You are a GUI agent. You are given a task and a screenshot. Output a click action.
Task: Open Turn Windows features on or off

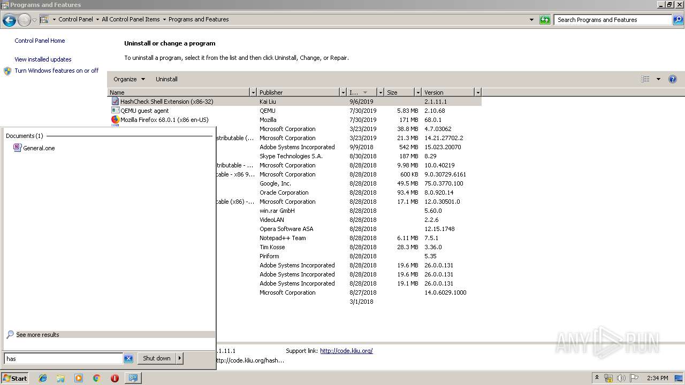57,71
